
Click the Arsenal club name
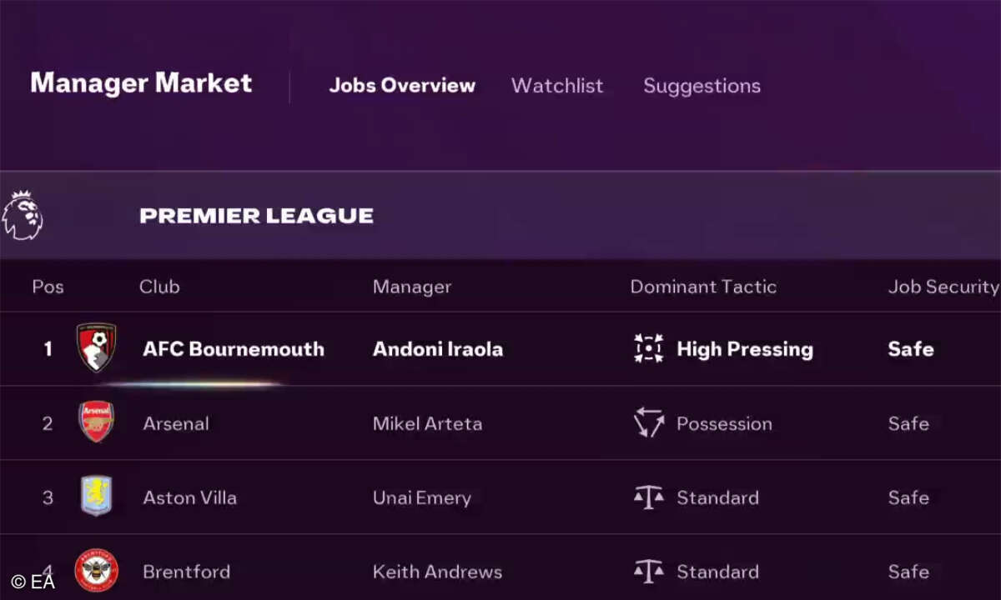coord(176,423)
